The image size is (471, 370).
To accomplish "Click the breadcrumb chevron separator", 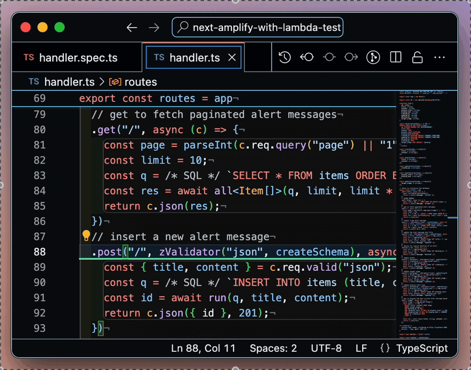I will (x=102, y=82).
